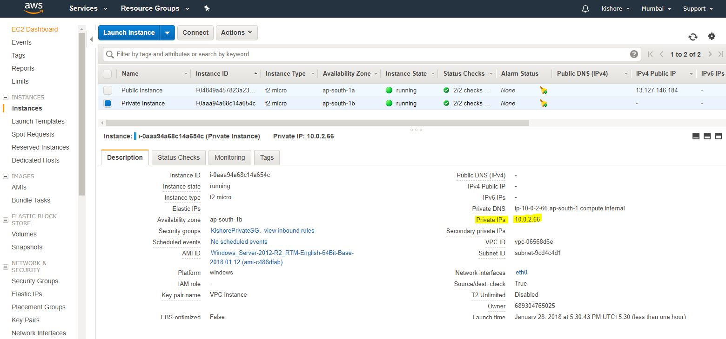
Task: Check the Public Instance row checkbox
Action: tap(108, 91)
